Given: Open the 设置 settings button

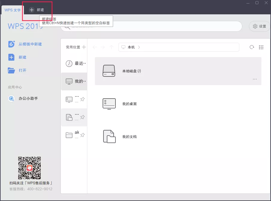Looking at the screenshot, I should pyautogui.click(x=259, y=26).
